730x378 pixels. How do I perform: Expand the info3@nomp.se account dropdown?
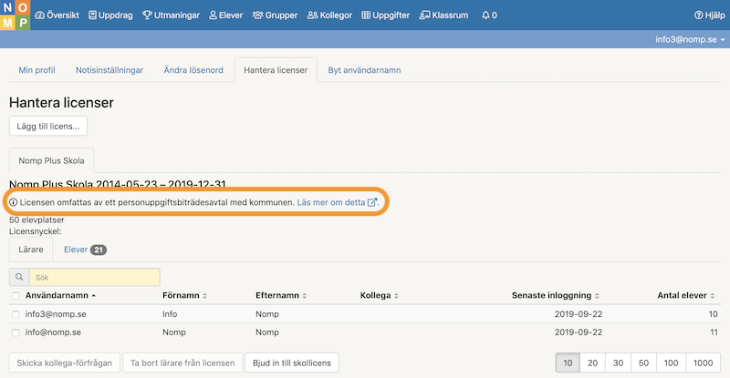point(690,39)
